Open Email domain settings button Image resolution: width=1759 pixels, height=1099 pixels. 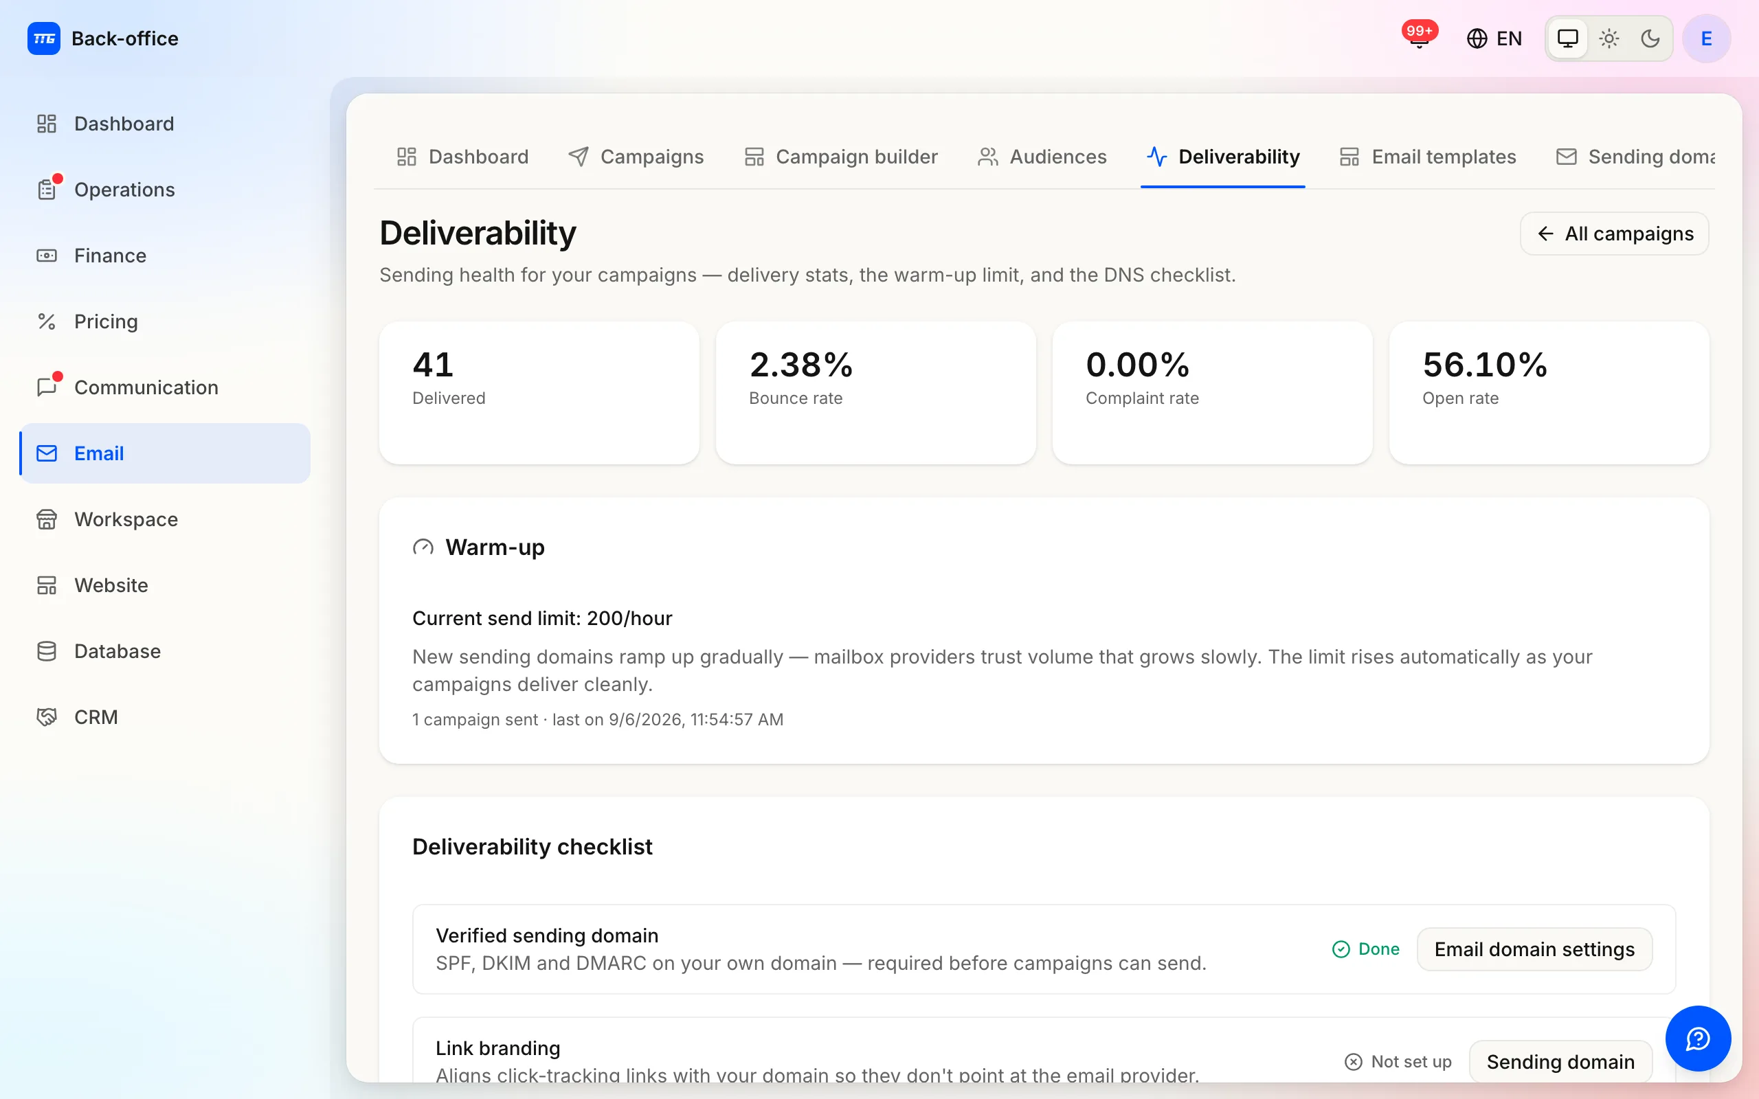pyautogui.click(x=1534, y=949)
